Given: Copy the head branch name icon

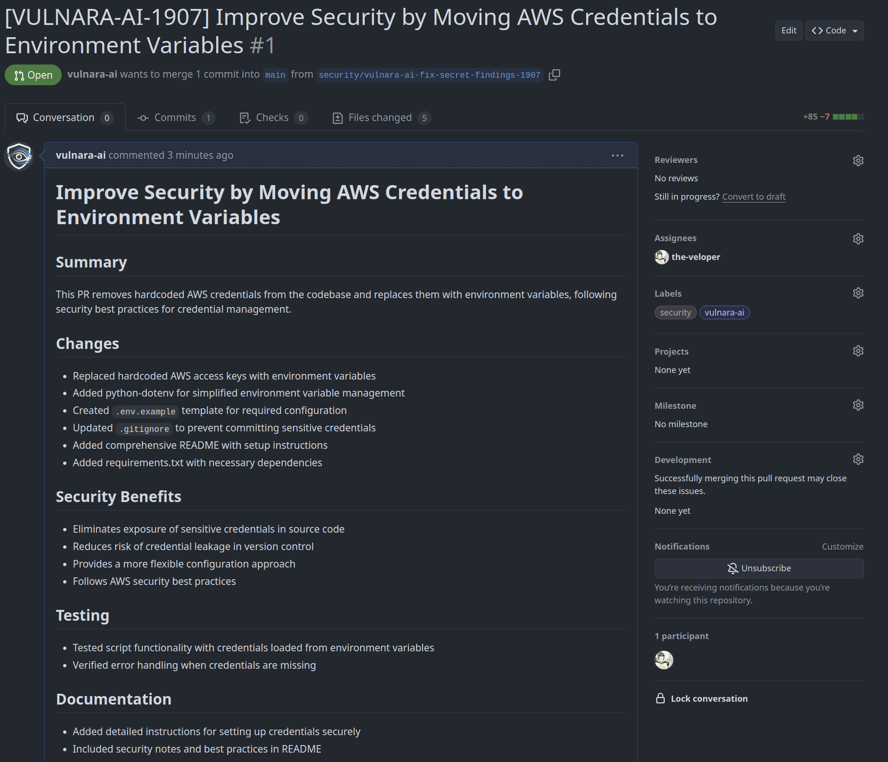Looking at the screenshot, I should pos(554,75).
